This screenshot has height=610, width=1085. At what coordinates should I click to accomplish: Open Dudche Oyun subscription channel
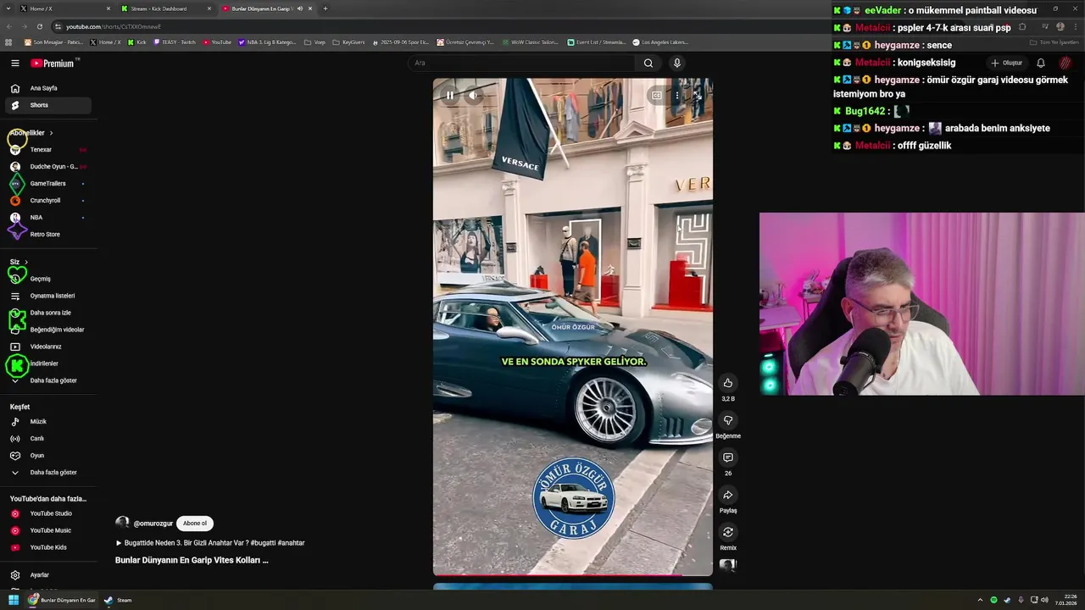point(48,167)
